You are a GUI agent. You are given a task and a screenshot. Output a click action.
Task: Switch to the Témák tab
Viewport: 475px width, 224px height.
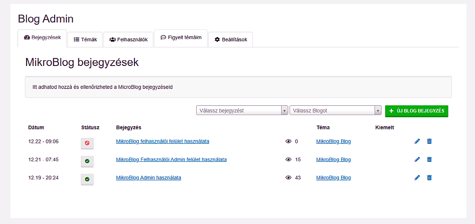point(85,40)
